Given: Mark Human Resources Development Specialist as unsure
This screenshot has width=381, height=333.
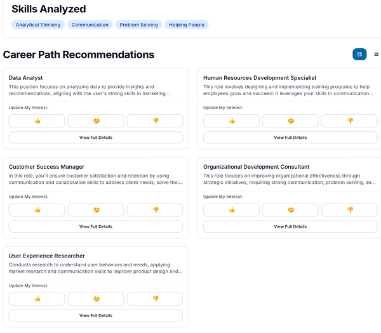Looking at the screenshot, I should point(290,121).
